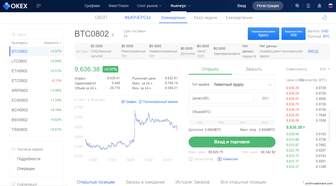Select ETH0802 in futures list
This screenshot has width=336, height=186.
click(x=37, y=71)
